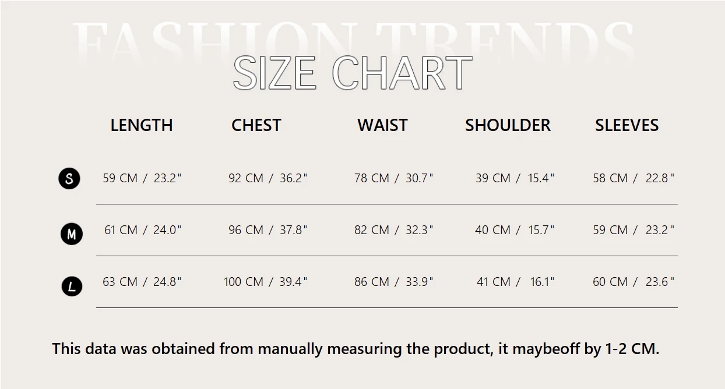Click the SIZE CHART title
725x389 pixels.
coord(352,73)
